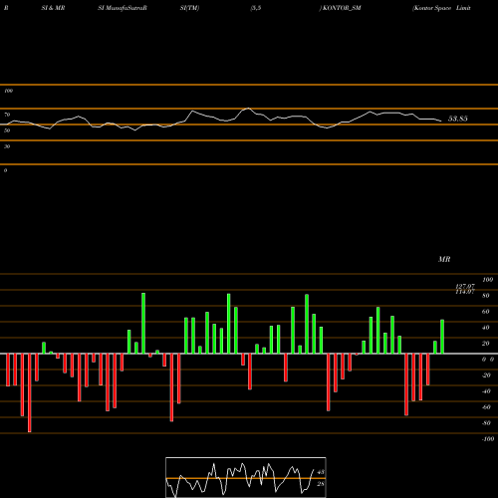Click the MR axis -40 label
Image resolution: width=498 pixels, height=498 pixels.
486,391
